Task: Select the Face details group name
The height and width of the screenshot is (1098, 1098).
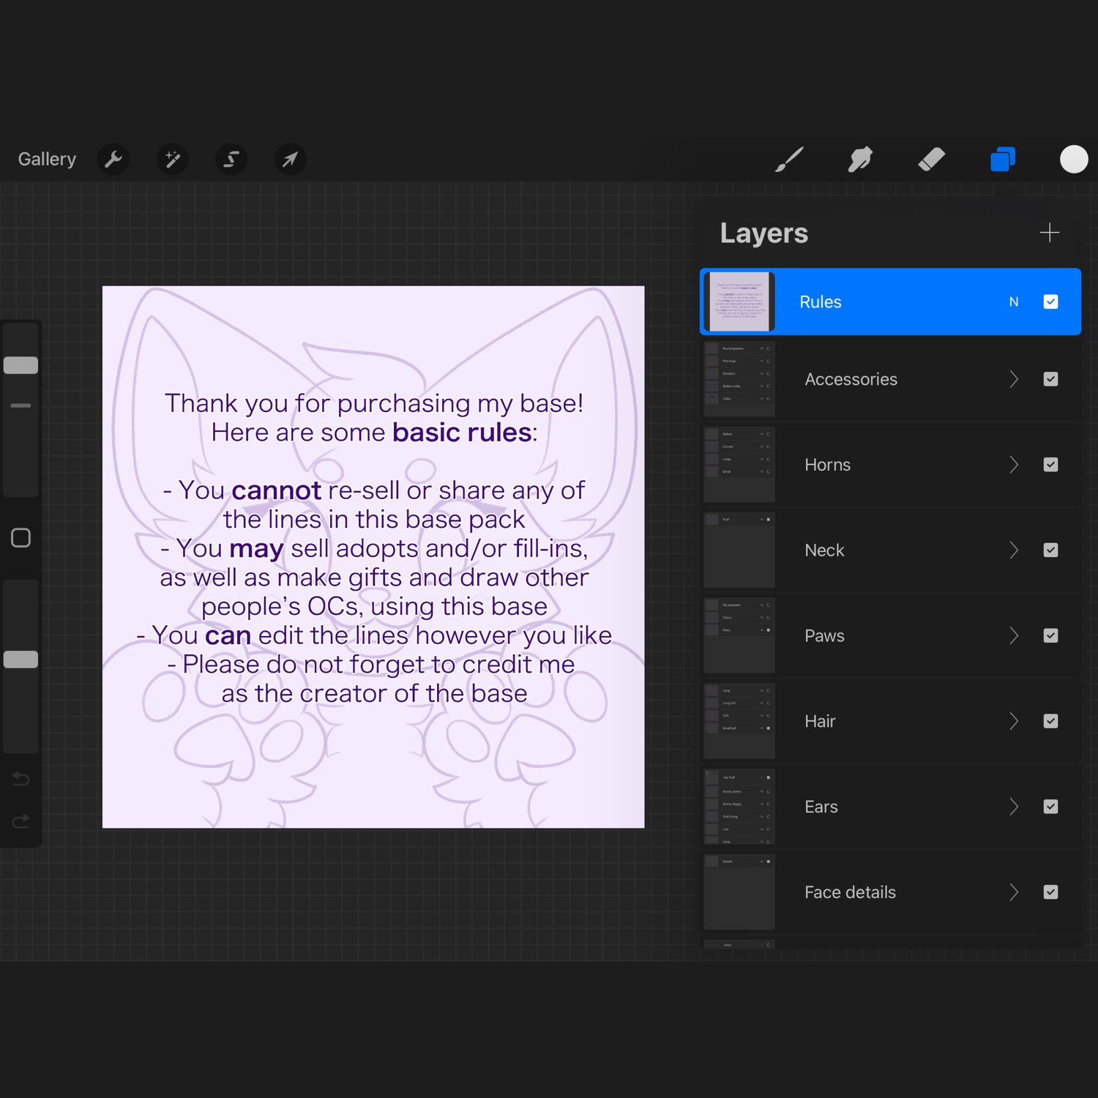Action: 850,892
